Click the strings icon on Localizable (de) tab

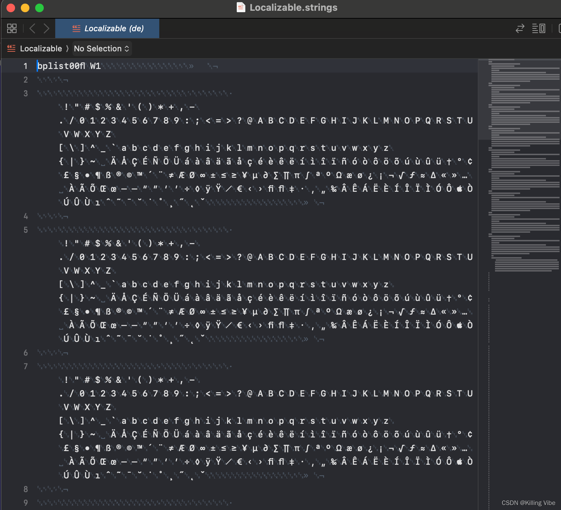pyautogui.click(x=76, y=29)
